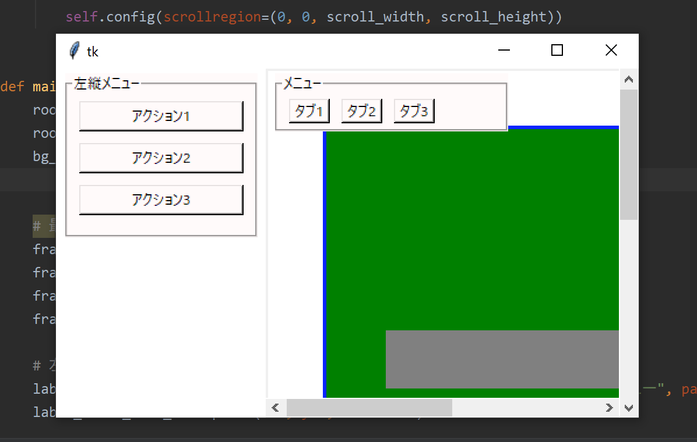Click the アクション1 button
The width and height of the screenshot is (697, 442).
click(161, 116)
